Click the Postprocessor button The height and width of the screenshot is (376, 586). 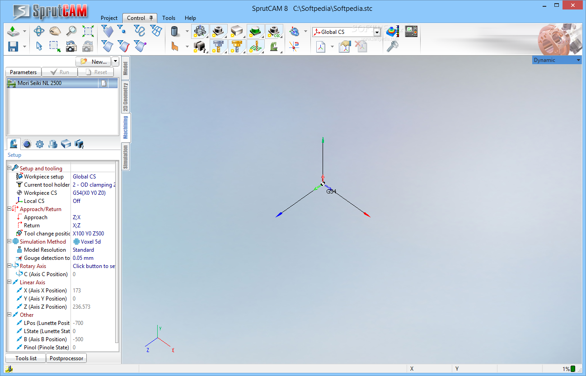coord(66,358)
